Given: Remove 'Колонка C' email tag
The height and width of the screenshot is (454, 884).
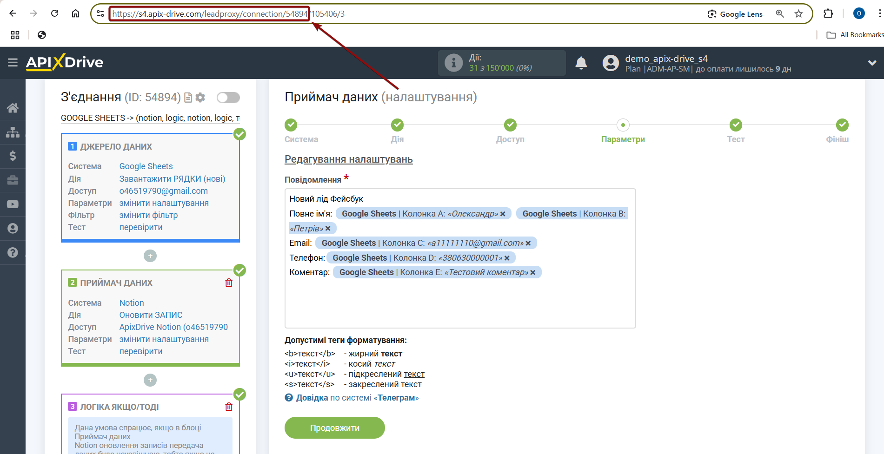Looking at the screenshot, I should (x=528, y=243).
